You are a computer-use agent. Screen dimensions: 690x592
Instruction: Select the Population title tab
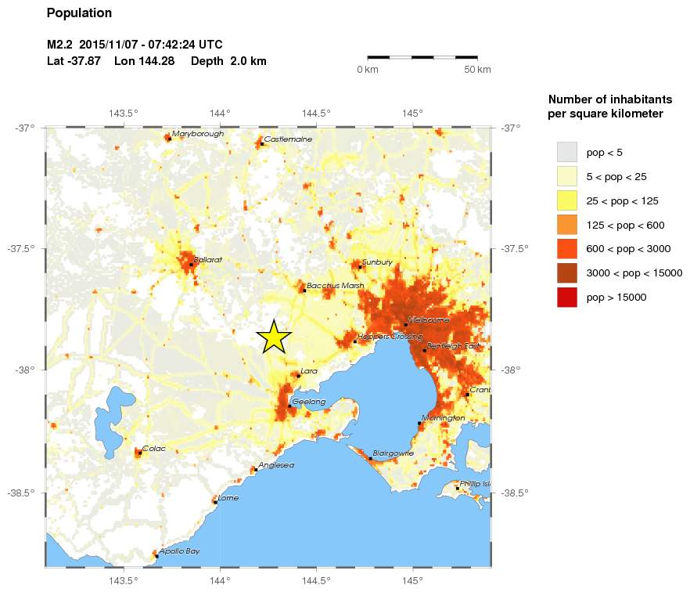[x=80, y=13]
